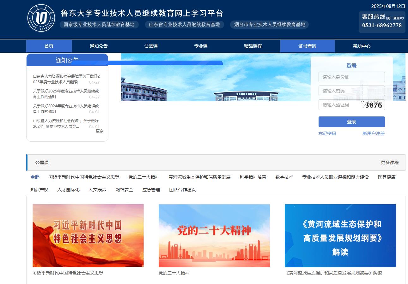The width and height of the screenshot is (408, 284).
Task: Open the 首页 navigation tab
Action: click(49, 46)
